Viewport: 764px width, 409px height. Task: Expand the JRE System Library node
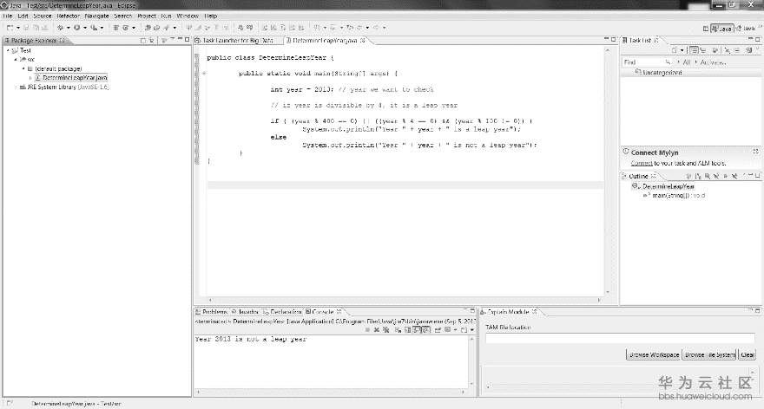(x=16, y=87)
